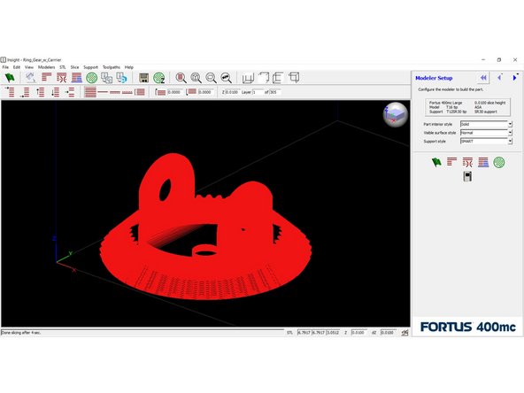This screenshot has width=524, height=393.
Task: Click the zoom out magnifier icon
Action: (x=211, y=78)
